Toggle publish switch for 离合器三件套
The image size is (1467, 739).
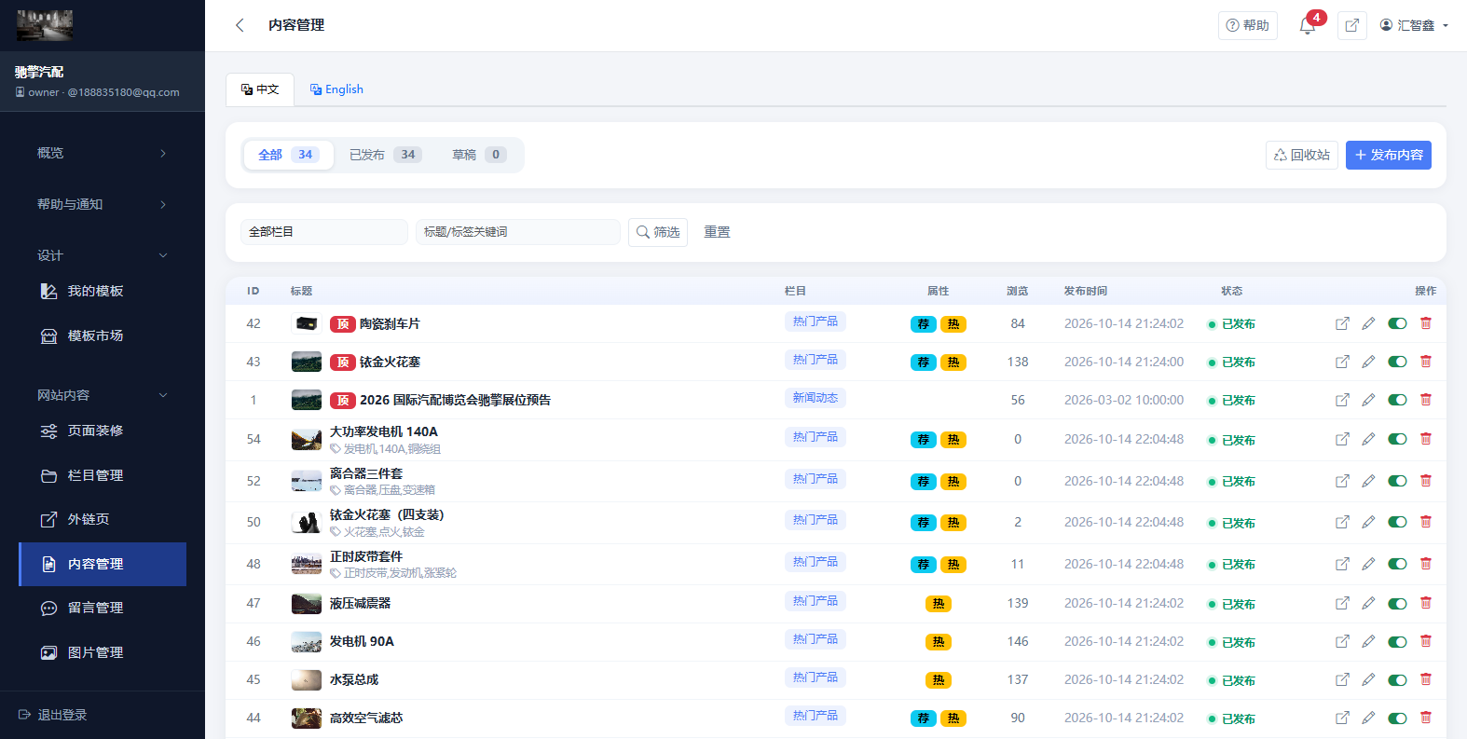click(x=1397, y=481)
